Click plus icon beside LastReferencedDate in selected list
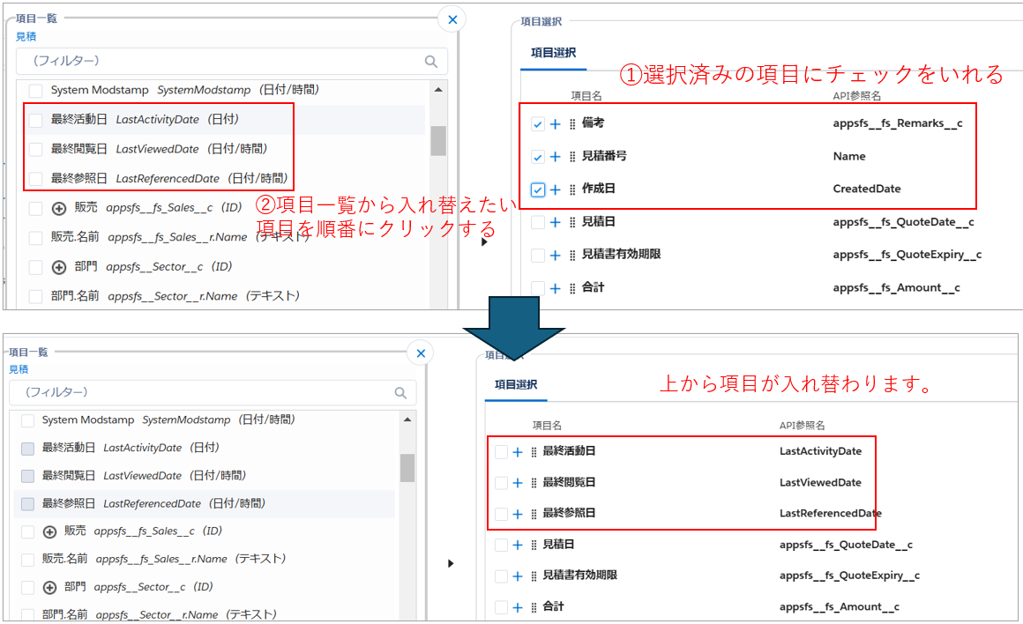 point(518,514)
